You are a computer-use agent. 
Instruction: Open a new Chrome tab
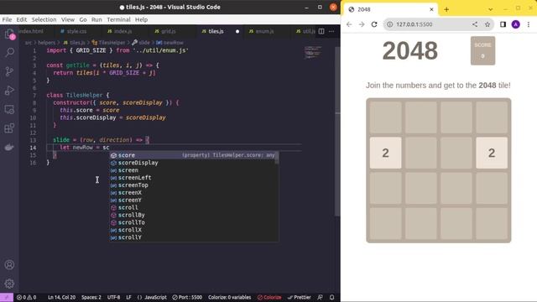click(x=446, y=9)
